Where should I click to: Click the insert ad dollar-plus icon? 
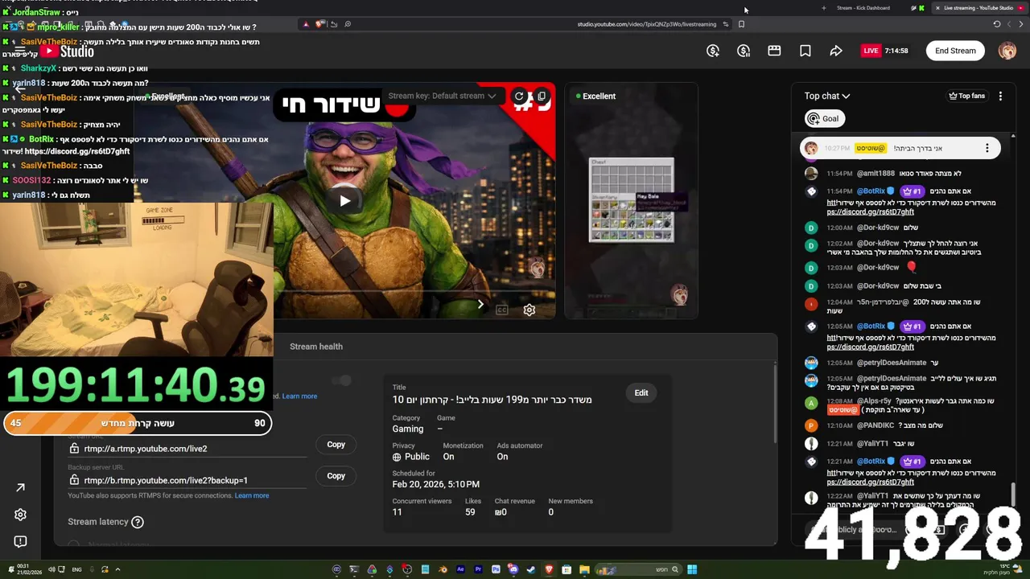(713, 51)
